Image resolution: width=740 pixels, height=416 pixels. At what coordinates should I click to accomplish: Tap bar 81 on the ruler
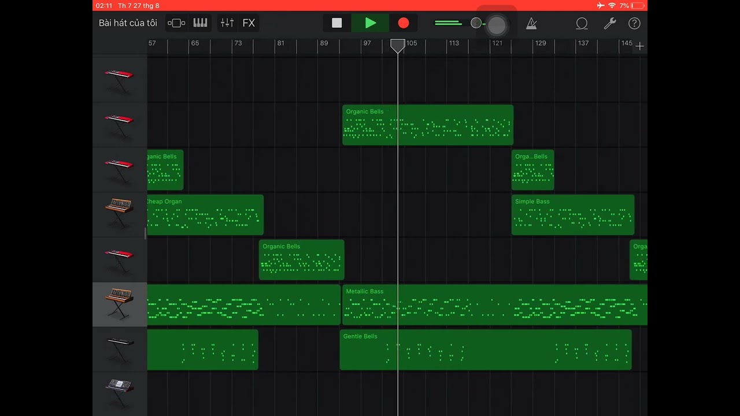(280, 43)
